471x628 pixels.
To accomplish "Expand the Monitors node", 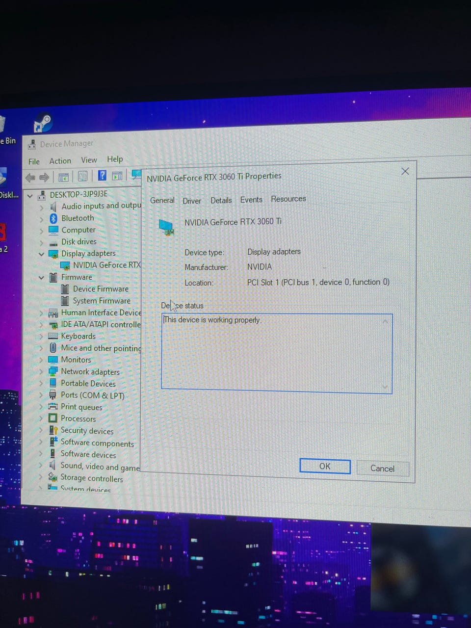I will click(41, 360).
